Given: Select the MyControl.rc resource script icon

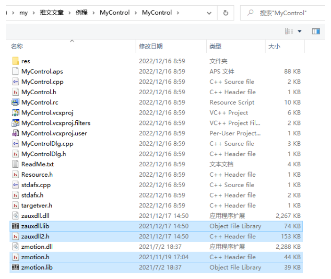Looking at the screenshot, I should [x=16, y=102].
